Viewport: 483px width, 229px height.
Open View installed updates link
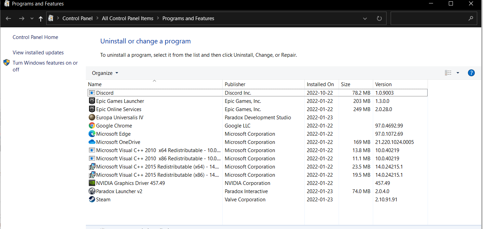[38, 53]
